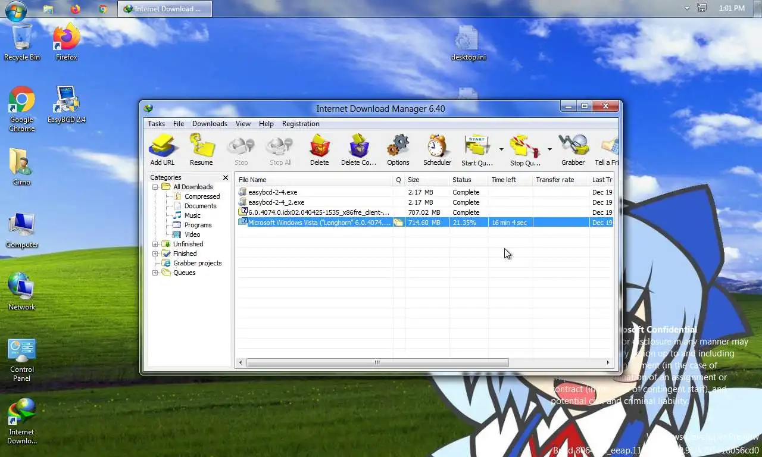Sort by Q column header
This screenshot has height=457, width=762.
(x=399, y=180)
